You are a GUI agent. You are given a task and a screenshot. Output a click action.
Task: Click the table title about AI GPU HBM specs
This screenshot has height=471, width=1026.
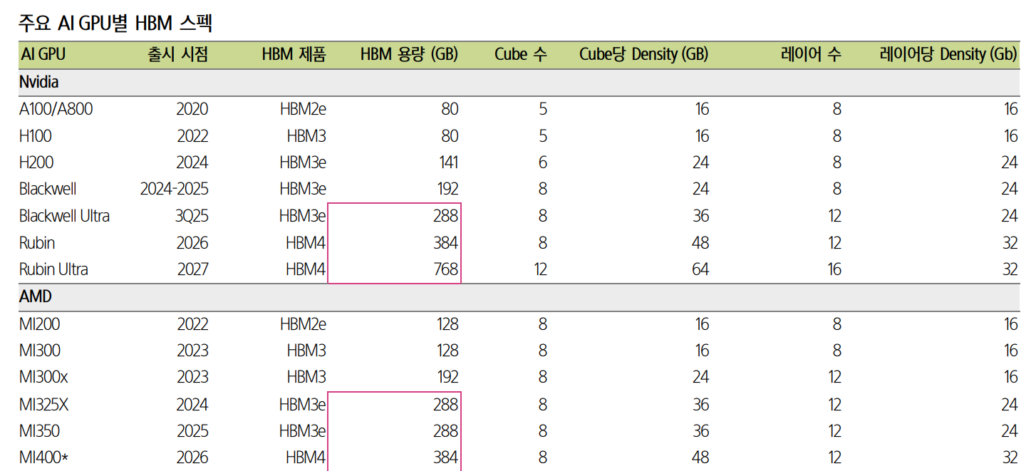coord(115,24)
